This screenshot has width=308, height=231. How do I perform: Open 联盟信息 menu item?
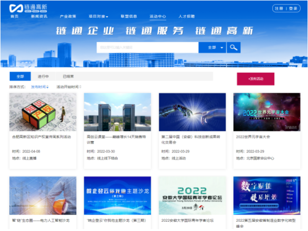[129, 16]
